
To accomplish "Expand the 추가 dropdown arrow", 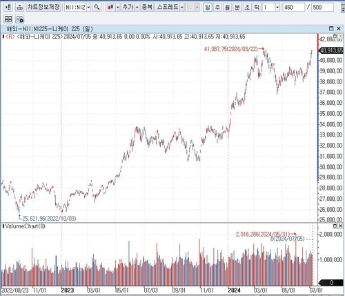I will pos(137,8).
